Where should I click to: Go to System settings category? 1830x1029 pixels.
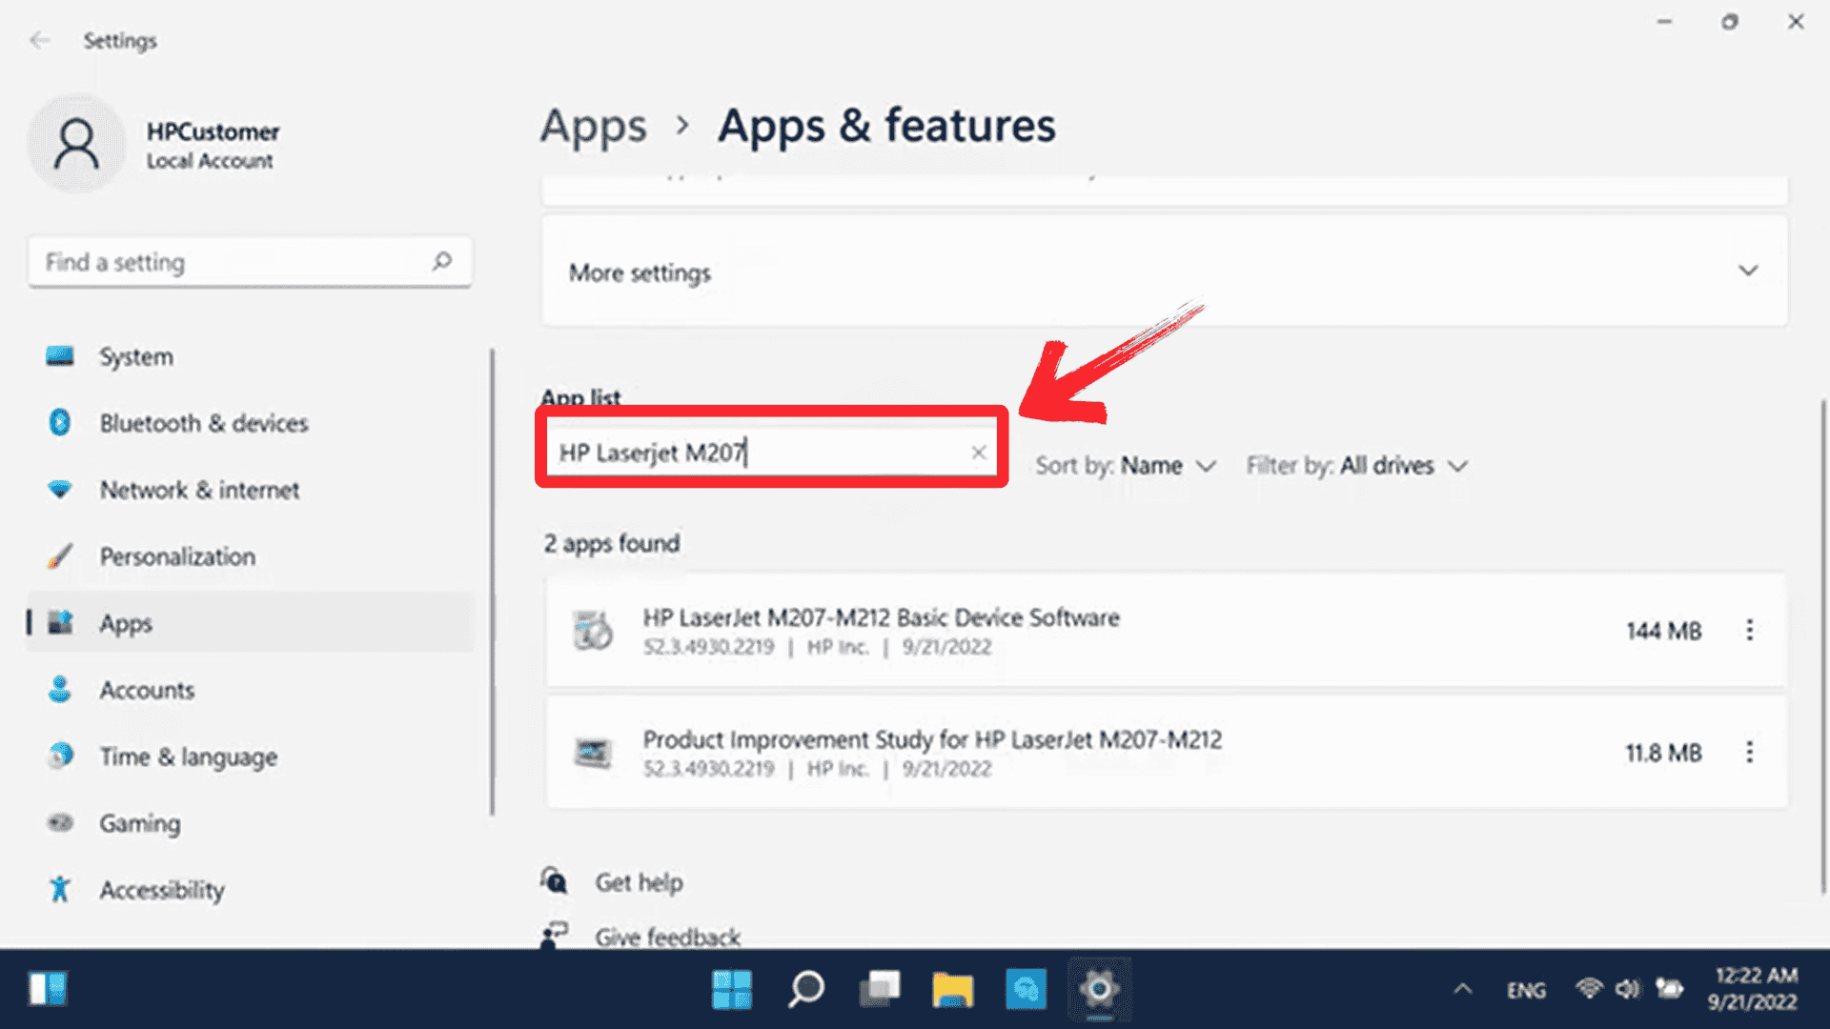[136, 356]
